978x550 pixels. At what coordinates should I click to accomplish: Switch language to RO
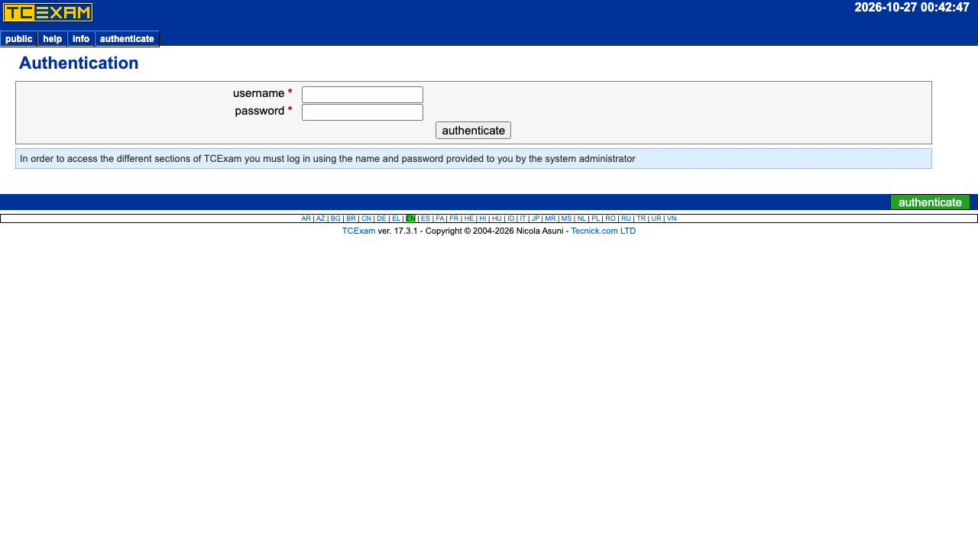coord(610,218)
